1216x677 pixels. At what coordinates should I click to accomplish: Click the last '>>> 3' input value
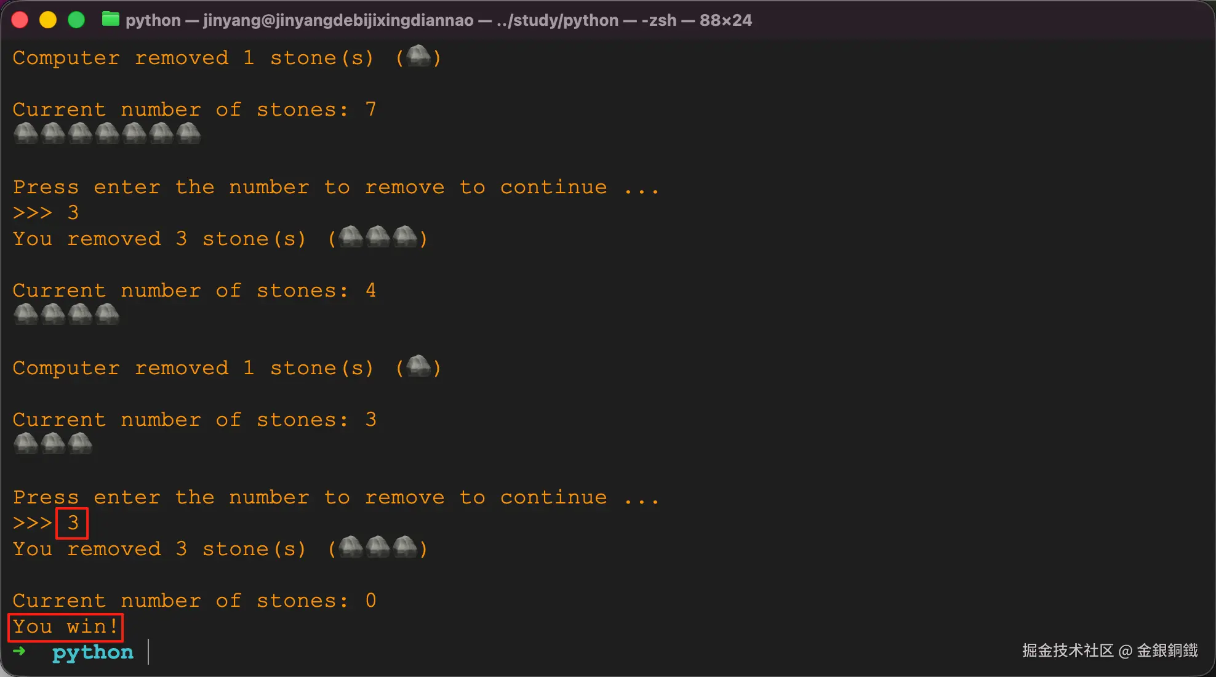pos(73,523)
